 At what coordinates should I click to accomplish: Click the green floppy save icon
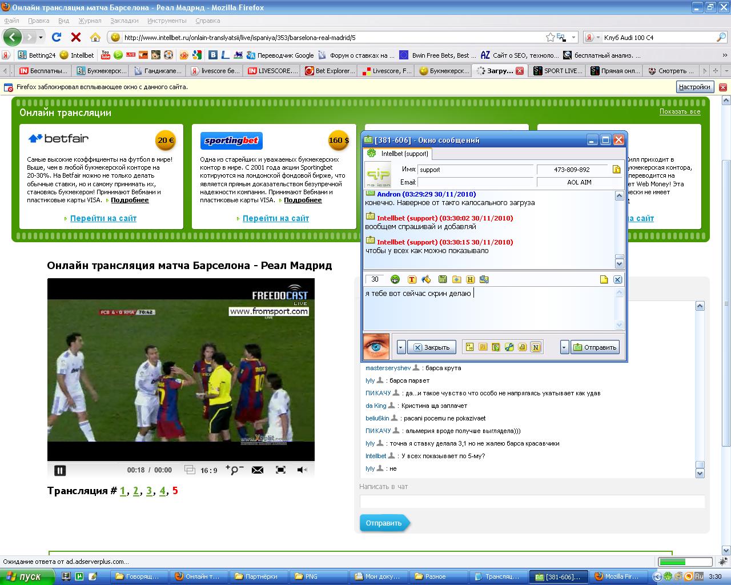(442, 279)
